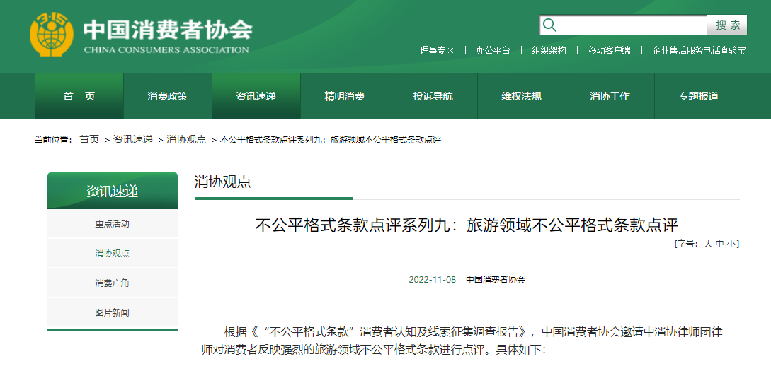
Task: Open the 办公平台 link
Action: (x=493, y=51)
